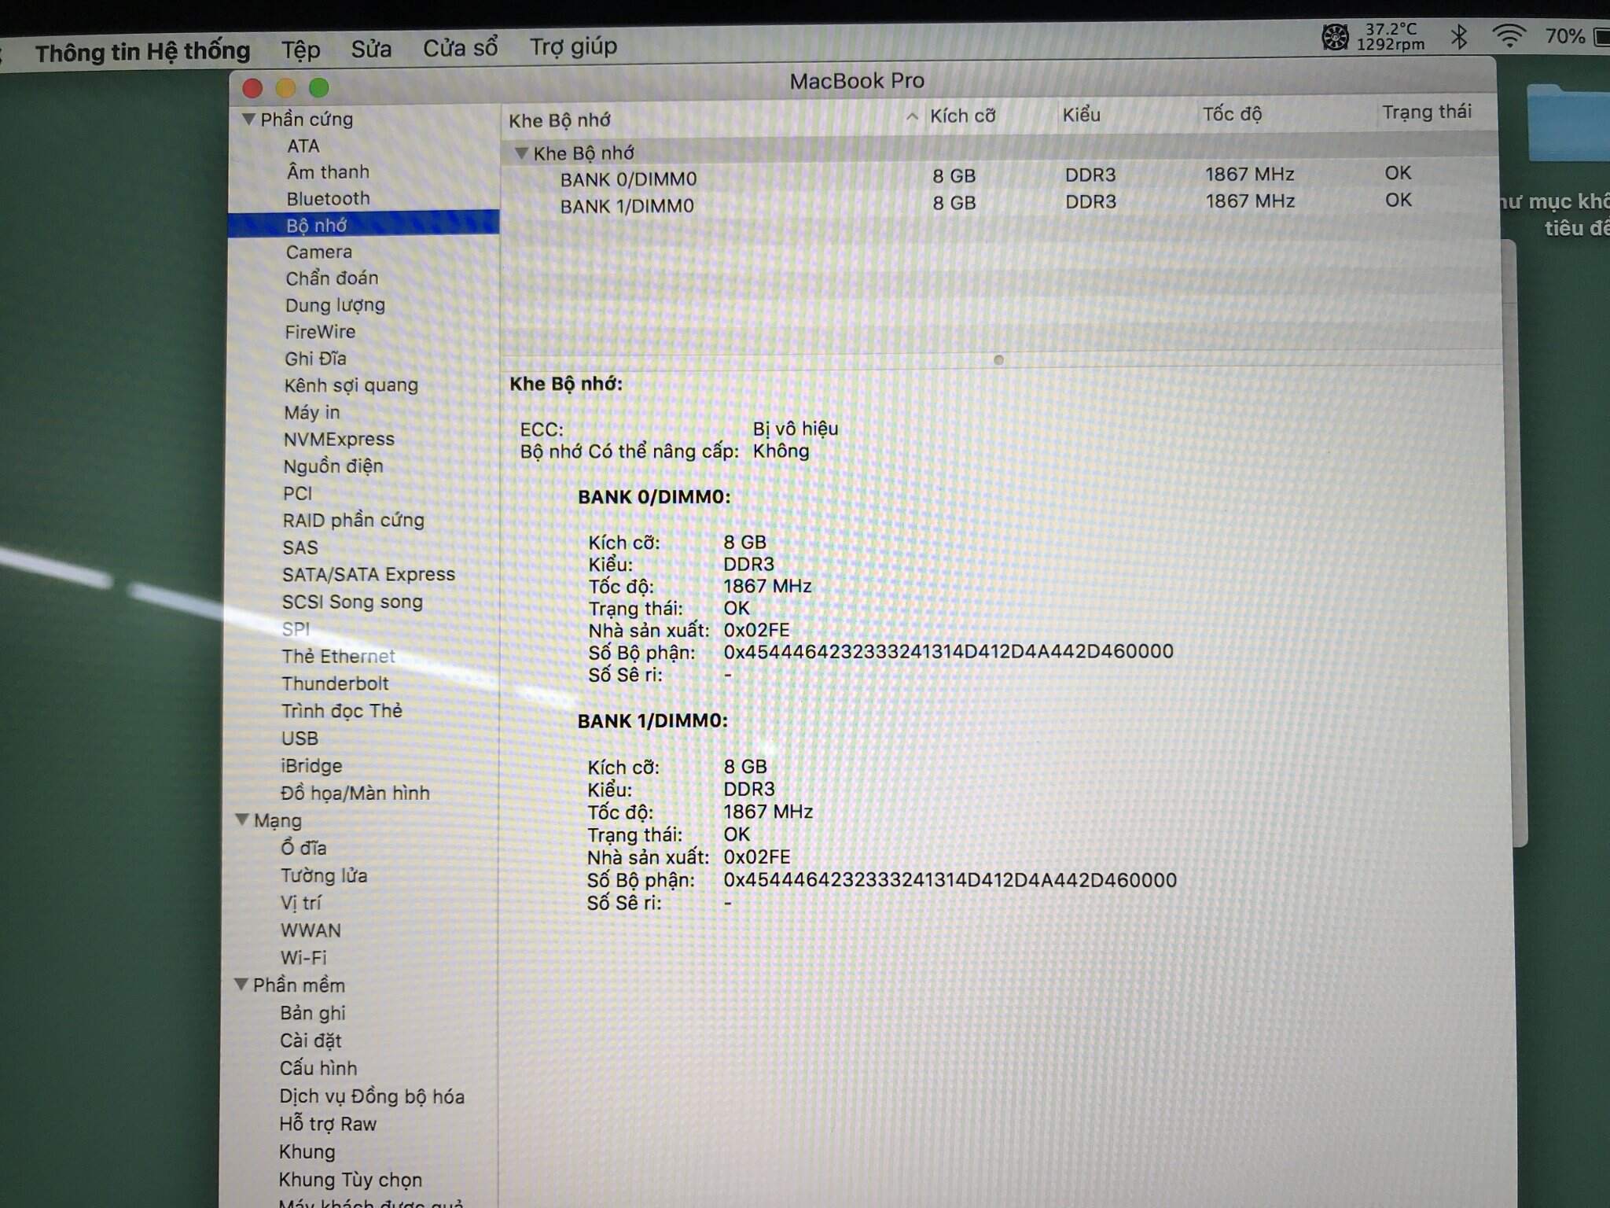The width and height of the screenshot is (1610, 1208).
Task: Select Bluetooth in the sidebar
Action: (328, 199)
